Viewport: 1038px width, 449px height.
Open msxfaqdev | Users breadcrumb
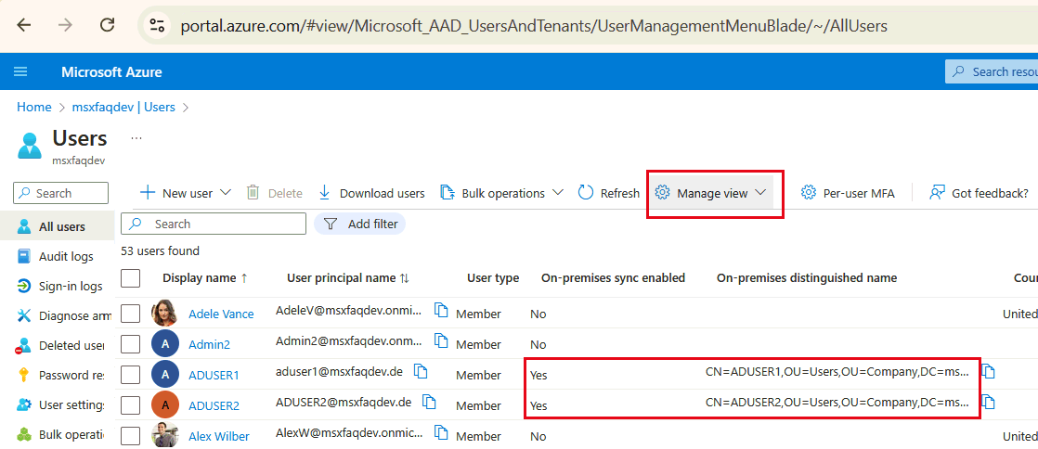point(123,107)
